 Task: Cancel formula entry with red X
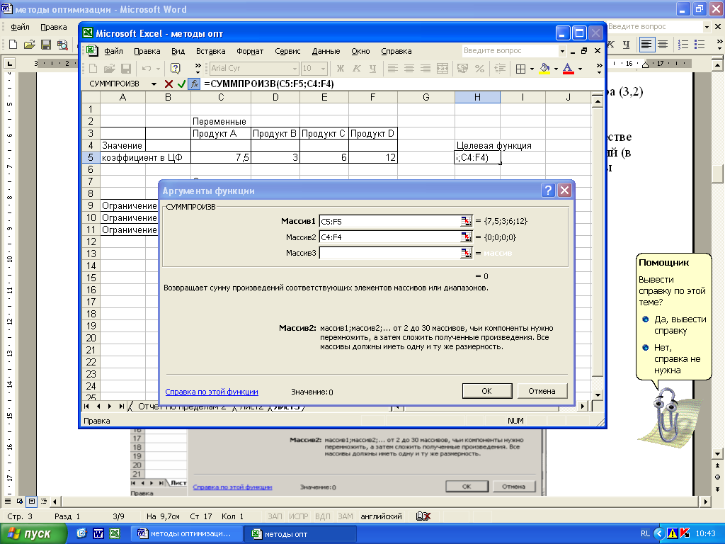click(169, 84)
